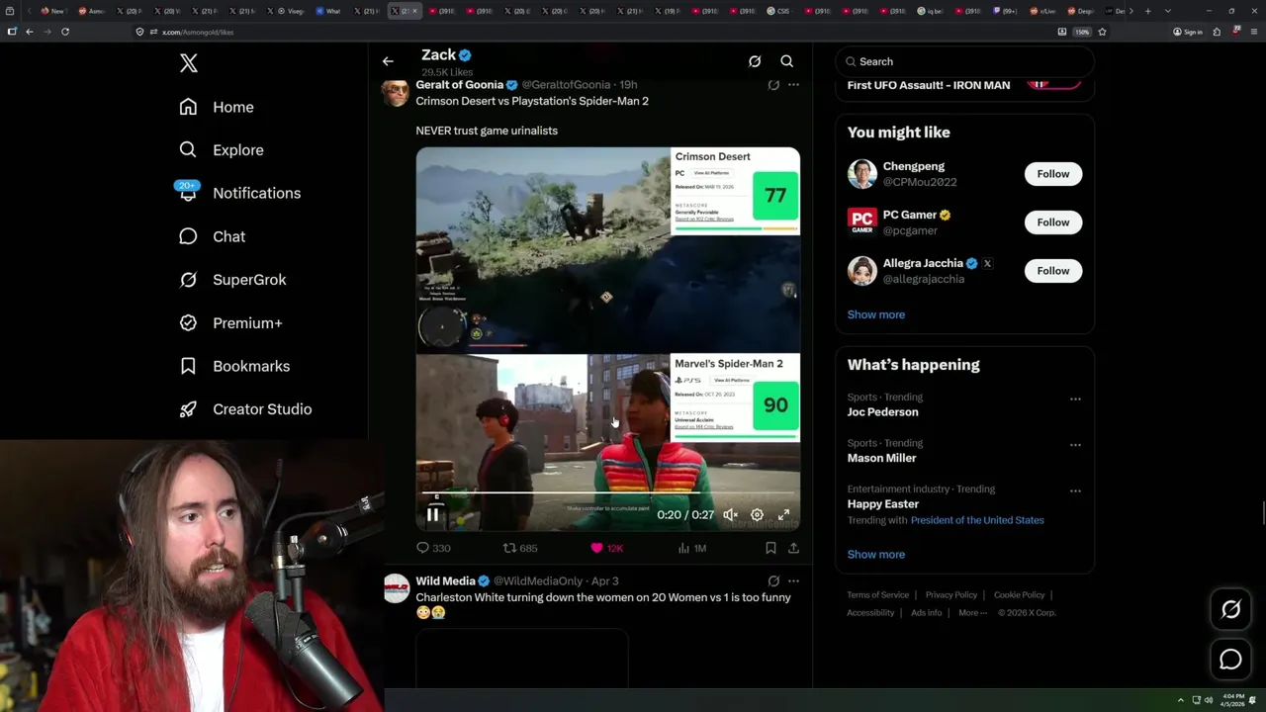
Task: Click the X search input field
Action: (x=964, y=61)
